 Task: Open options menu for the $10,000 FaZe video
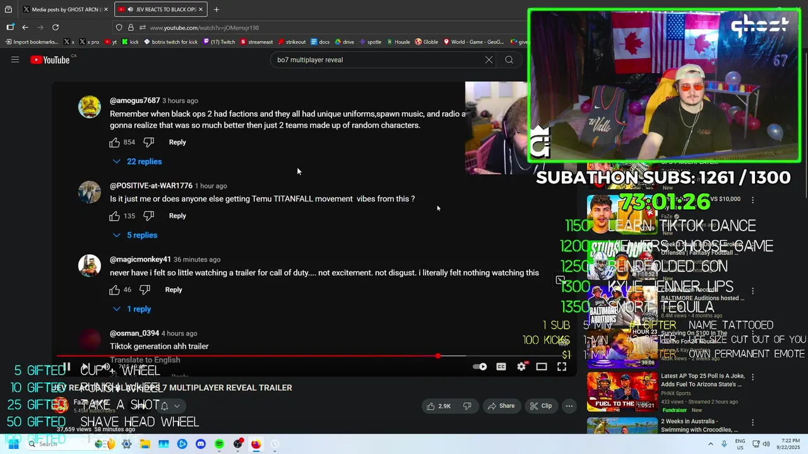[x=752, y=200]
